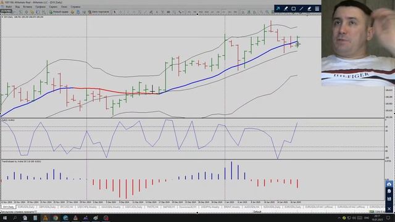Select the pen annotation tool
395x222 pixels.
[x=286, y=9]
